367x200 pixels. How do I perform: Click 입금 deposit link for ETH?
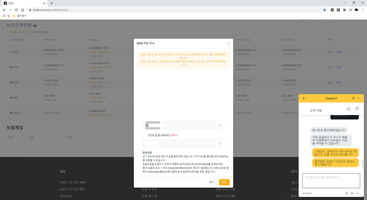[330, 67]
